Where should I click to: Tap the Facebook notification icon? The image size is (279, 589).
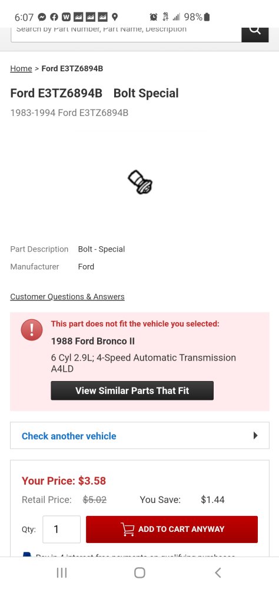click(54, 17)
